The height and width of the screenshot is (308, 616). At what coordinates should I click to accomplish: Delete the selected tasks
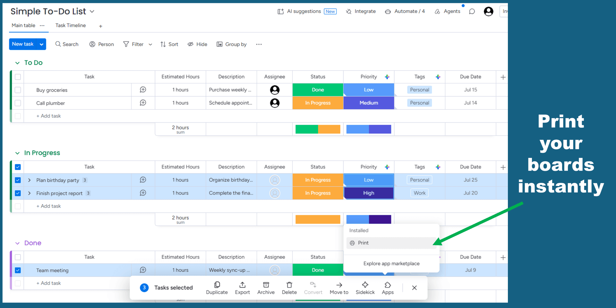(x=289, y=288)
